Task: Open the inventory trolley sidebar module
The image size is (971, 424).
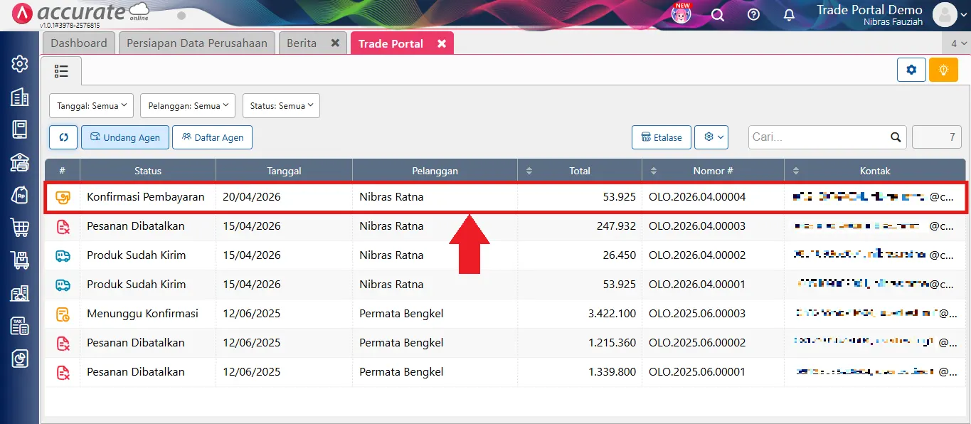Action: (x=20, y=260)
